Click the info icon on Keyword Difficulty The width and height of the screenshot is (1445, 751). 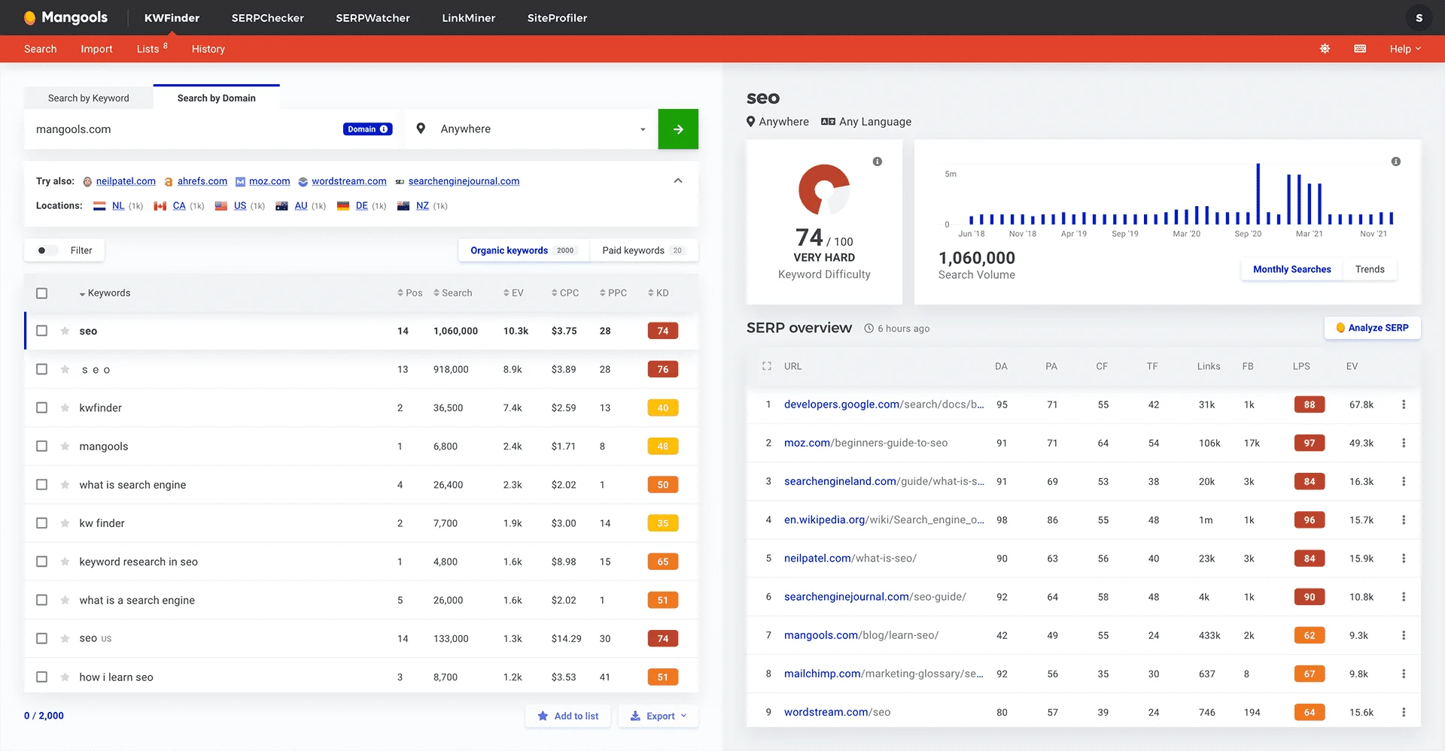(x=878, y=161)
